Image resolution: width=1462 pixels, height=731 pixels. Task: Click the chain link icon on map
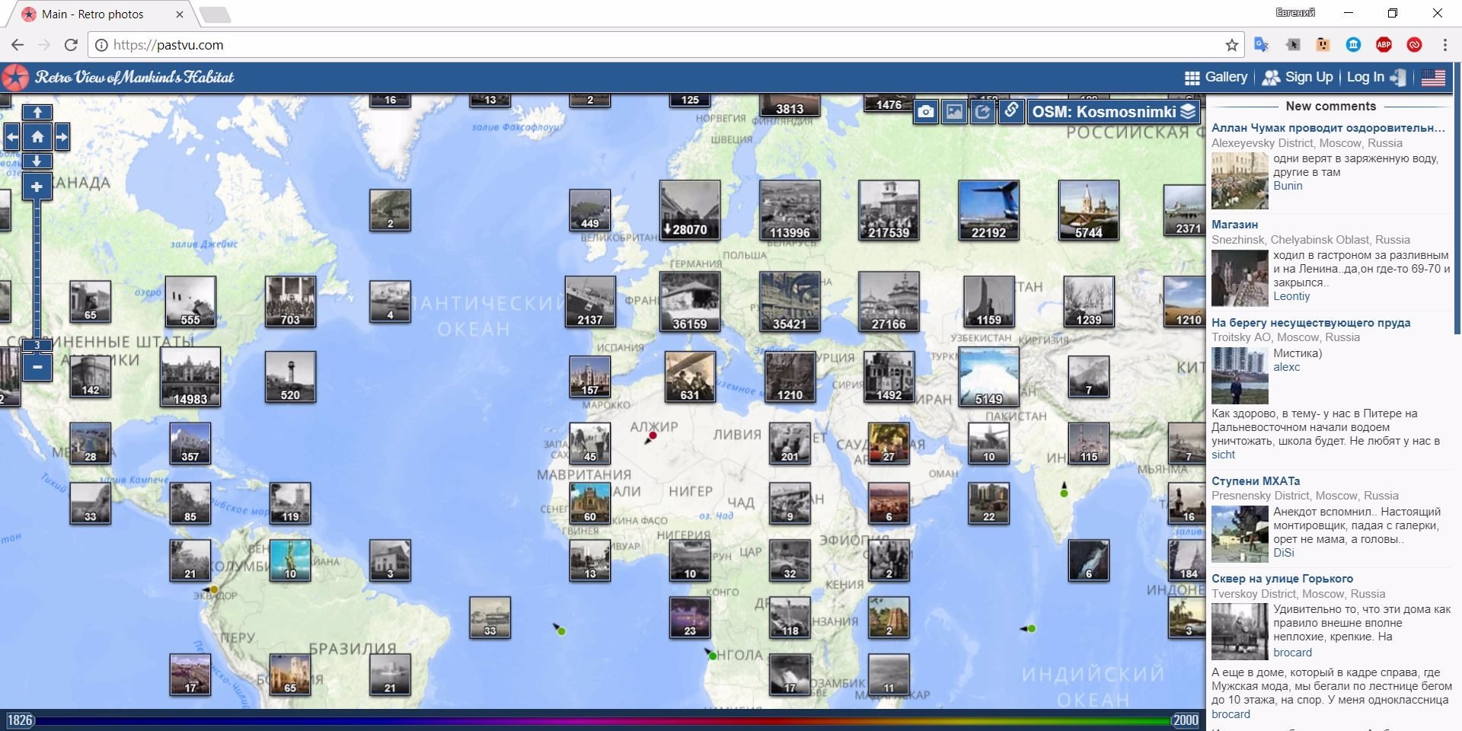click(x=1011, y=111)
